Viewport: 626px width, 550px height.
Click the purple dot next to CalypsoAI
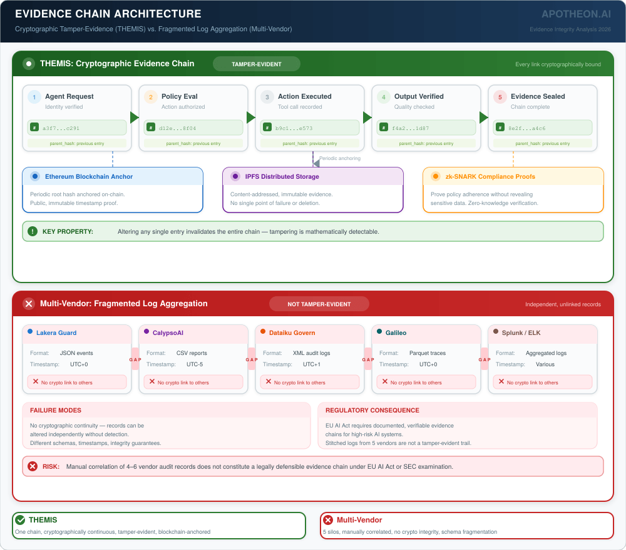[146, 331]
